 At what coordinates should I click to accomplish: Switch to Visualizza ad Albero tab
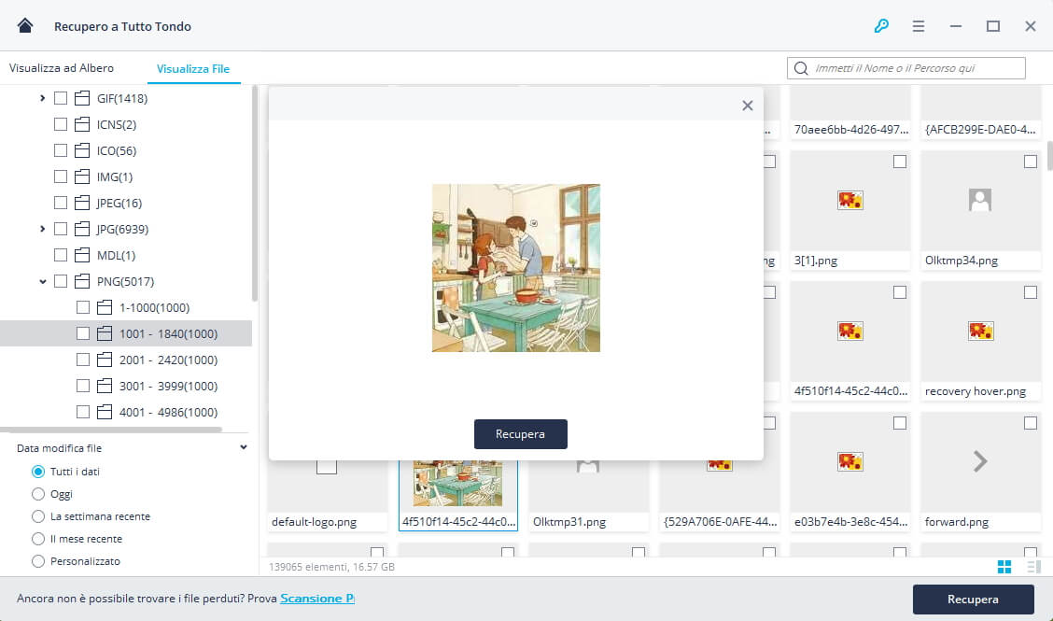click(61, 68)
